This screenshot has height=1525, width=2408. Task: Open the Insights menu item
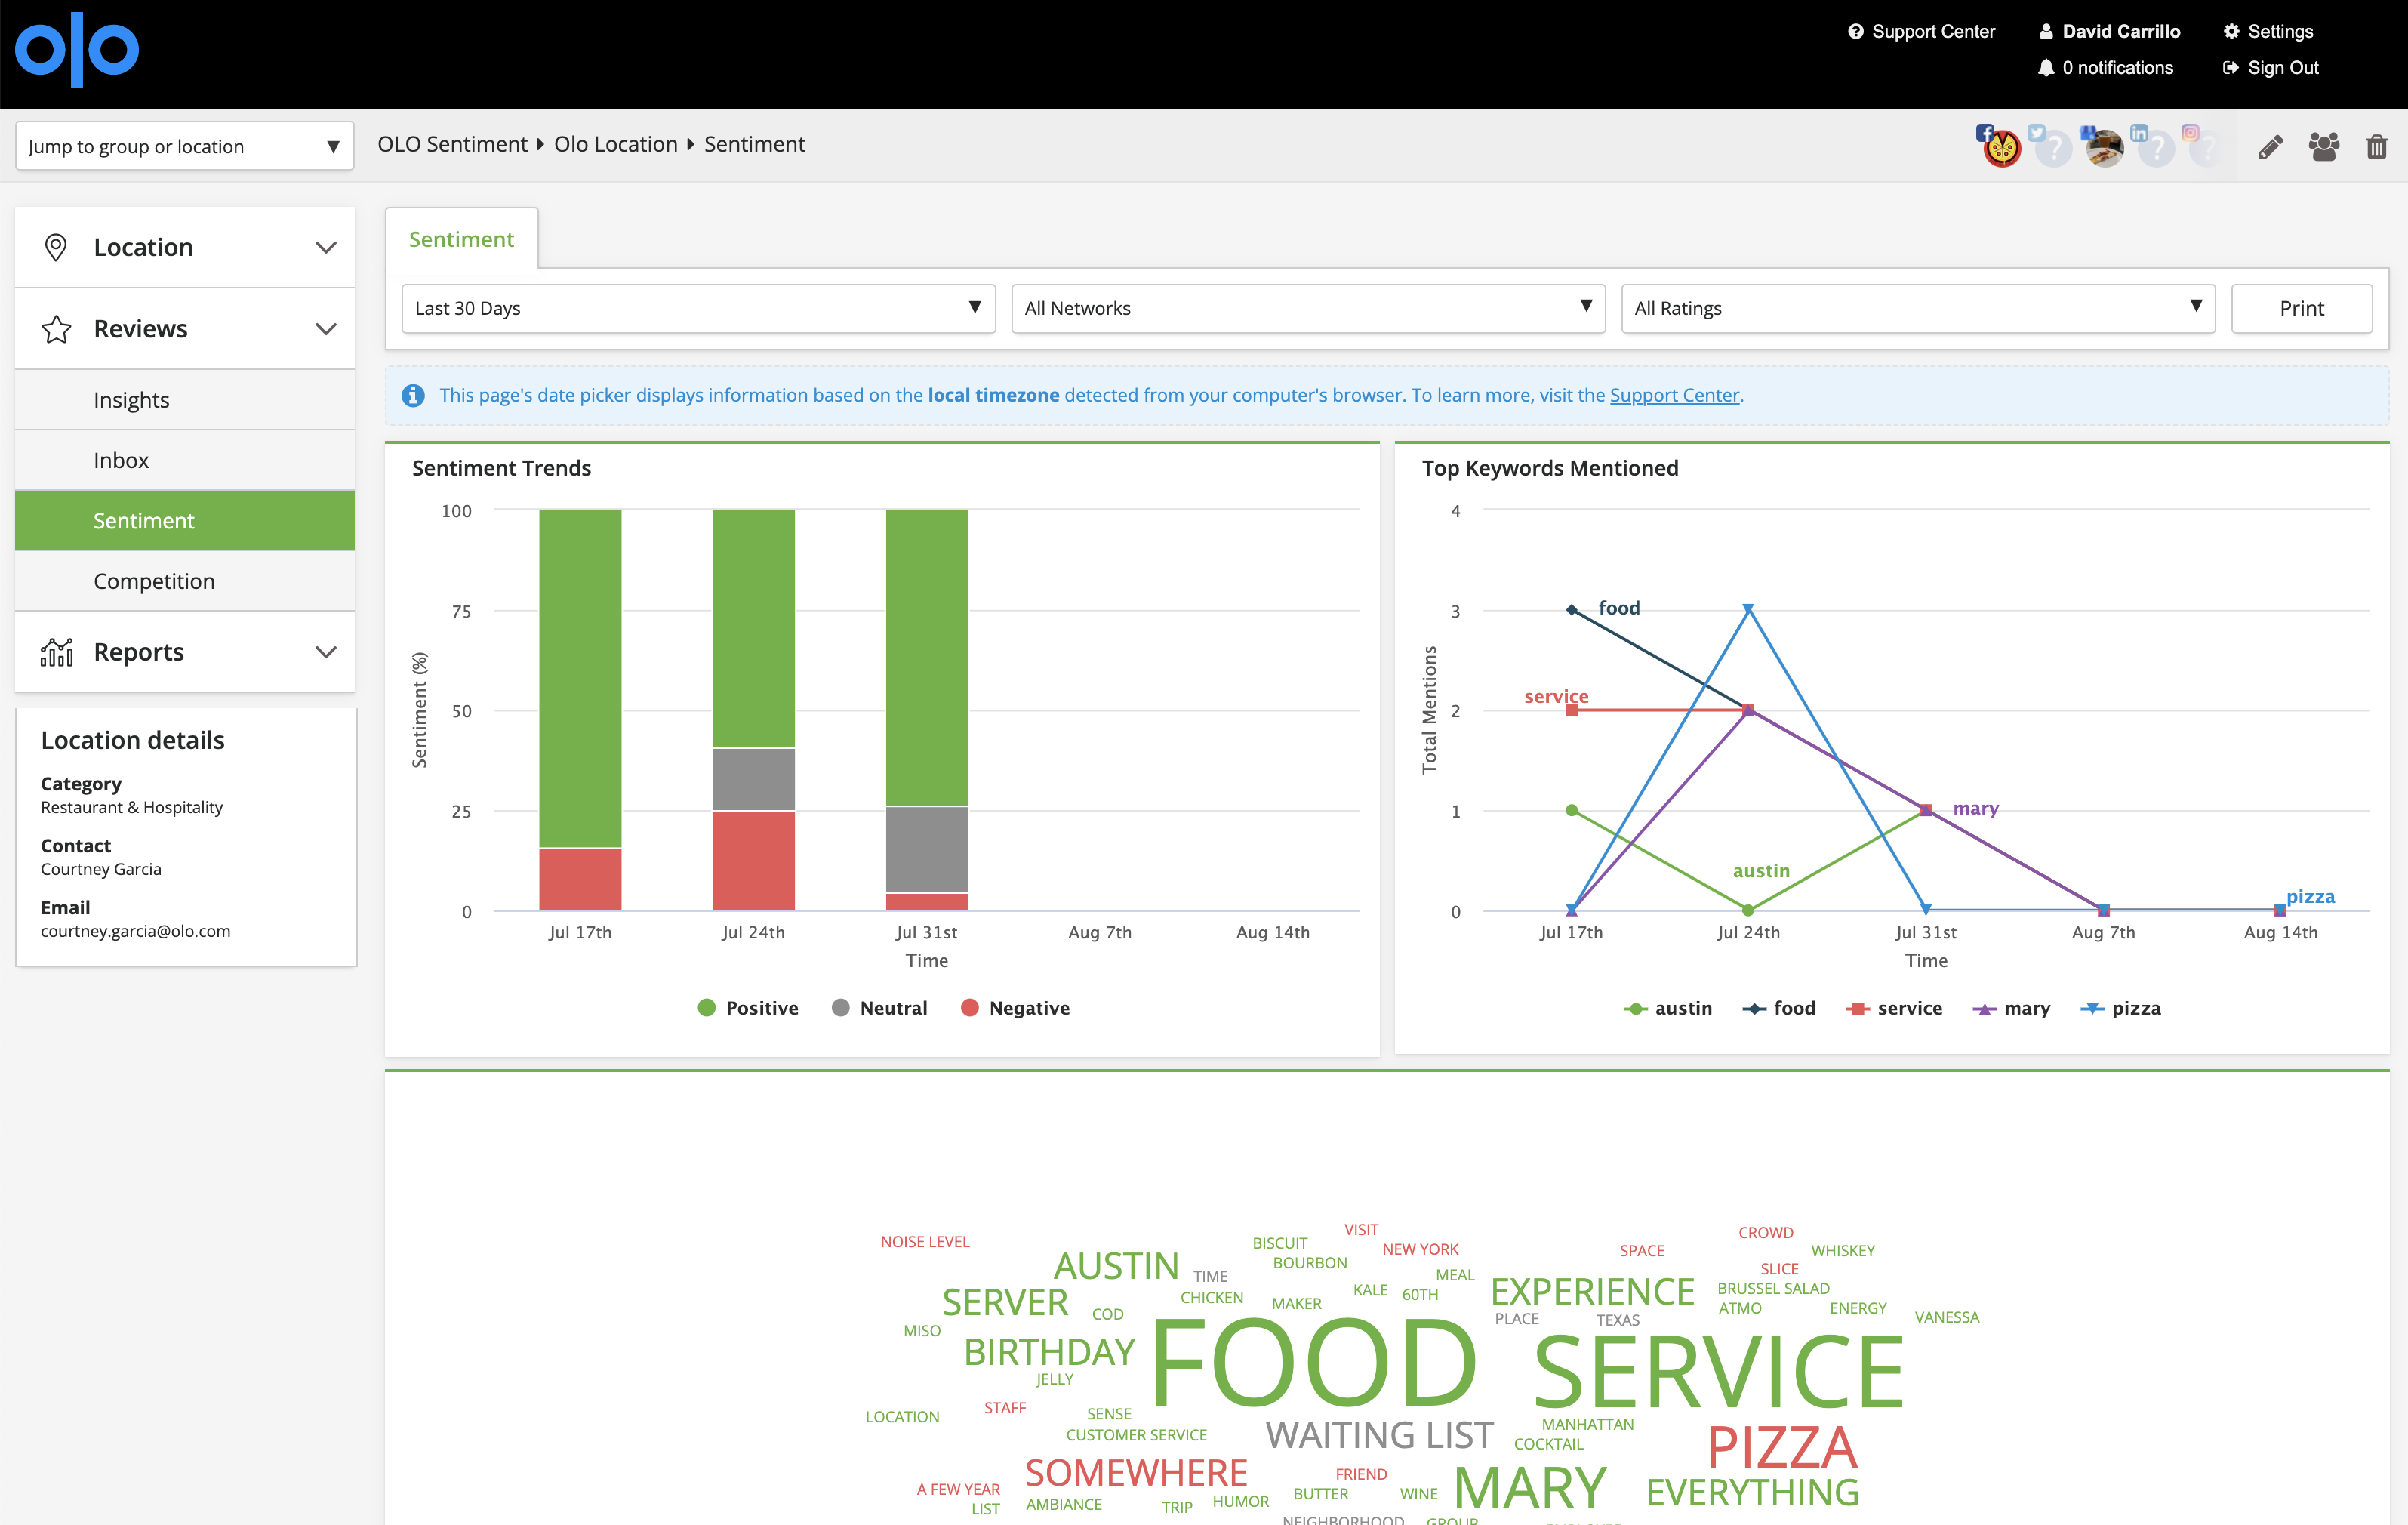click(x=185, y=400)
